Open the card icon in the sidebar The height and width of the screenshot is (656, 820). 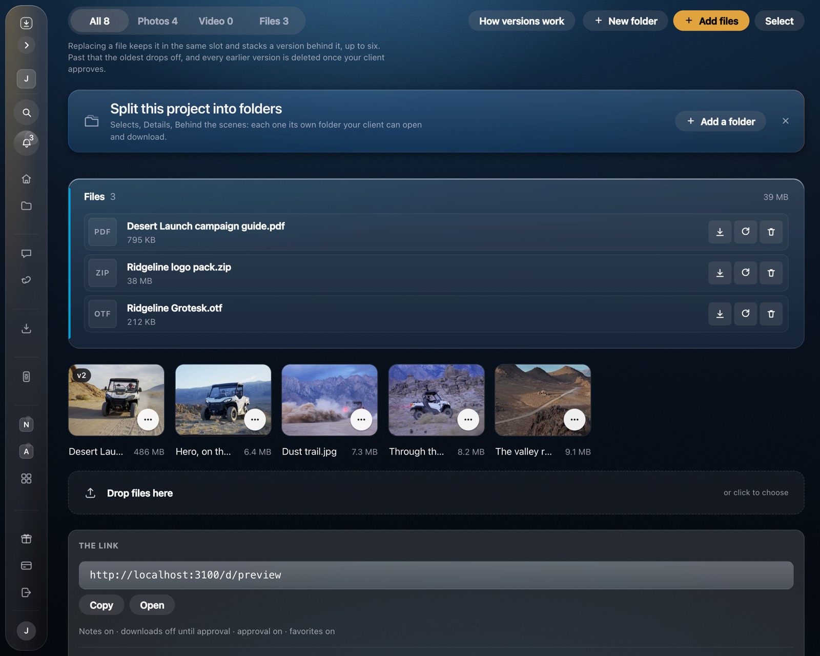click(x=27, y=565)
